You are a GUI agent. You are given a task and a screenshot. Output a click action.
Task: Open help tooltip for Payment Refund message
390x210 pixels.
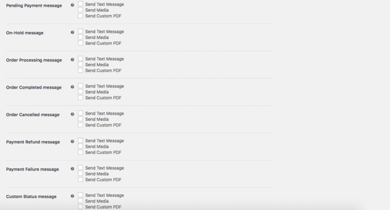pos(73,141)
